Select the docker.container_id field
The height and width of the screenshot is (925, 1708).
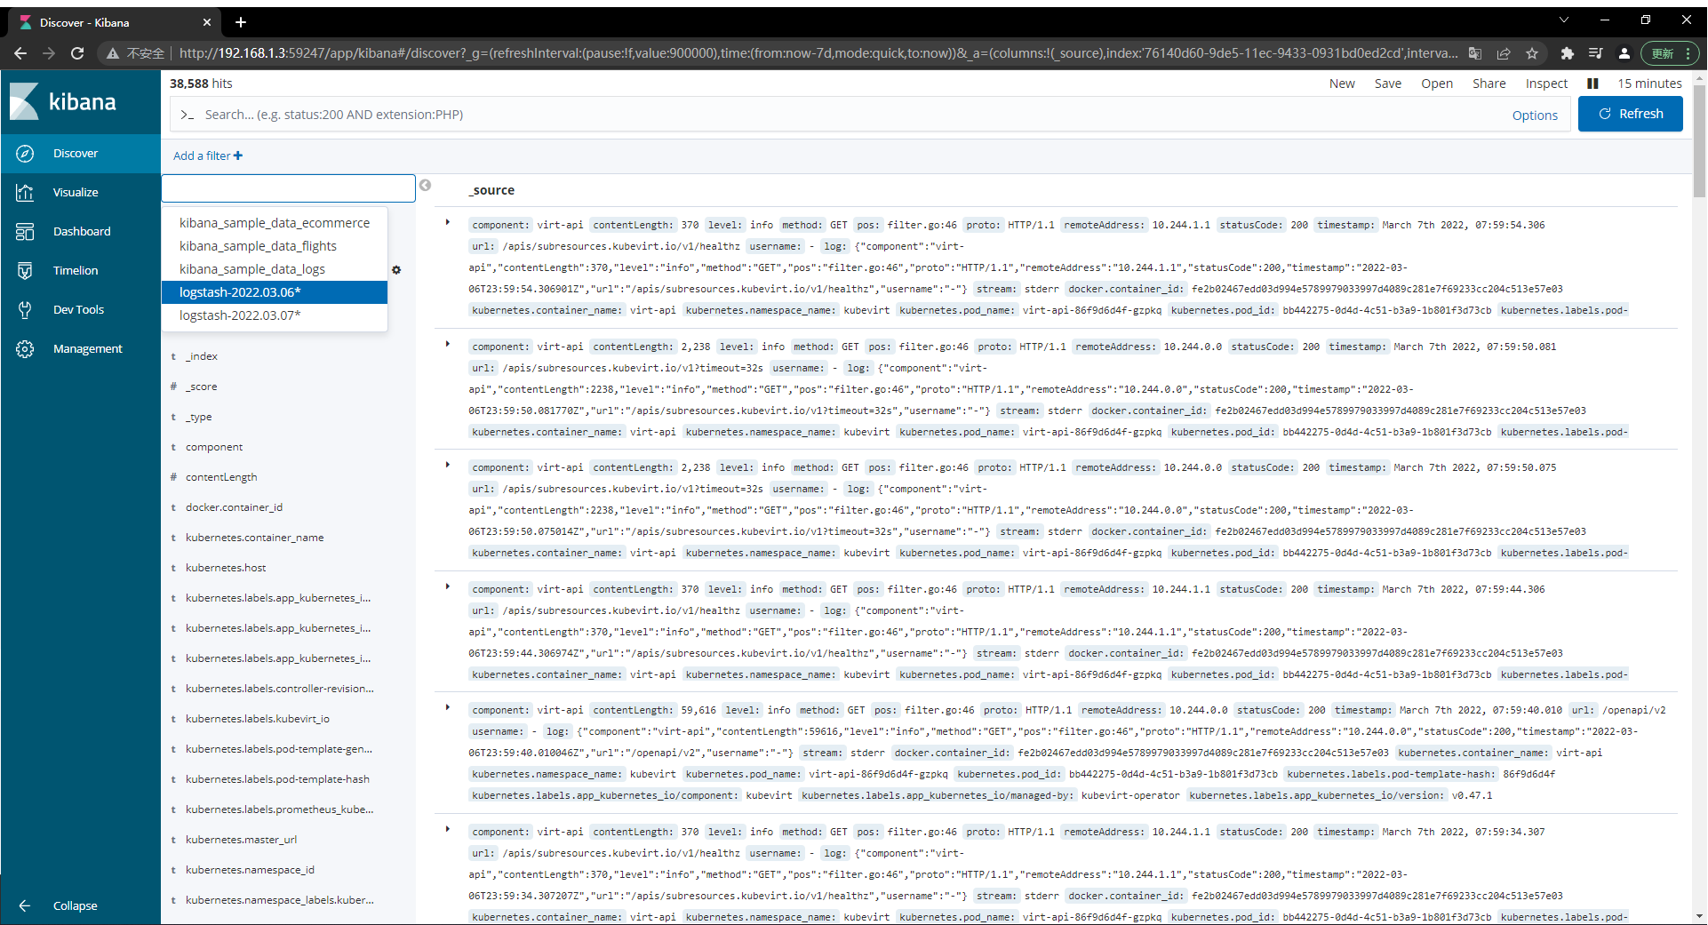coord(234,507)
